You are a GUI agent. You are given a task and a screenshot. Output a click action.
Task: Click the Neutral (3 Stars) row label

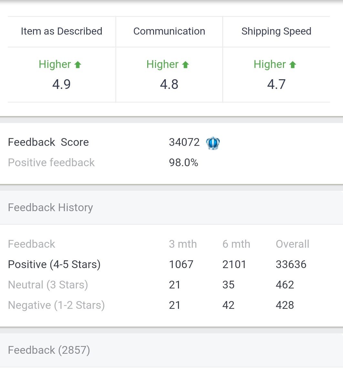coord(48,285)
